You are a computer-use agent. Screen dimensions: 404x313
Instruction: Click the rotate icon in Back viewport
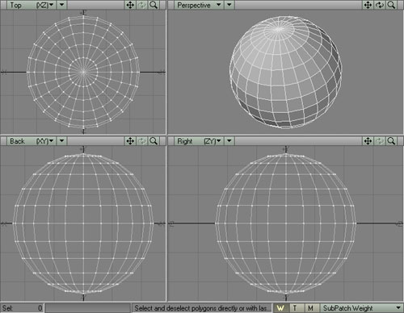click(142, 141)
